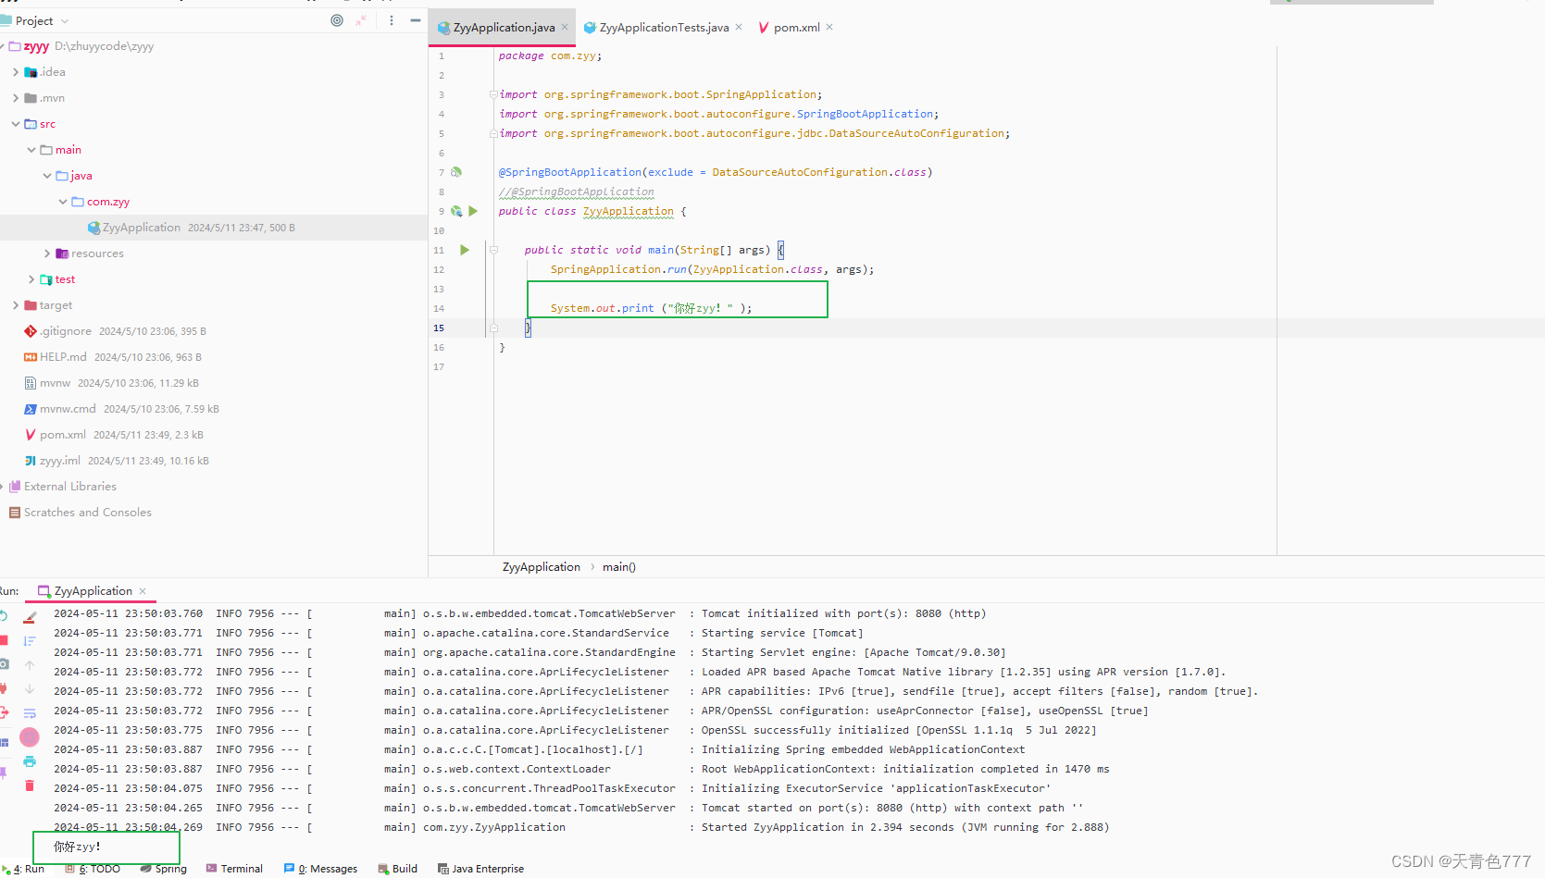
Task: Switch to the ZyyApplicationTests.java tab
Action: (661, 27)
